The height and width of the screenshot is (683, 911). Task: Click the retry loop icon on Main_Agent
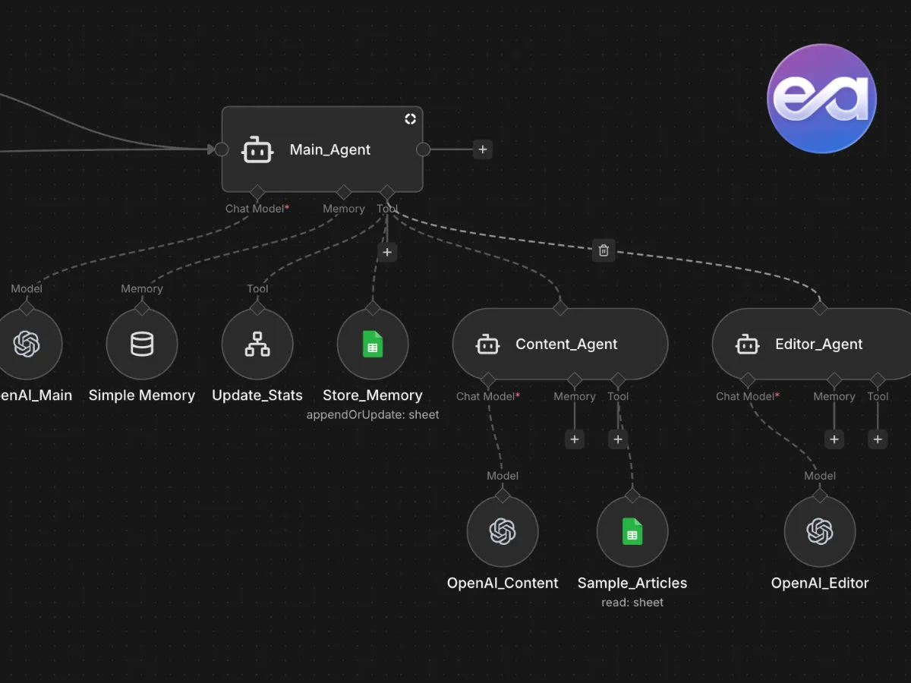pos(410,119)
